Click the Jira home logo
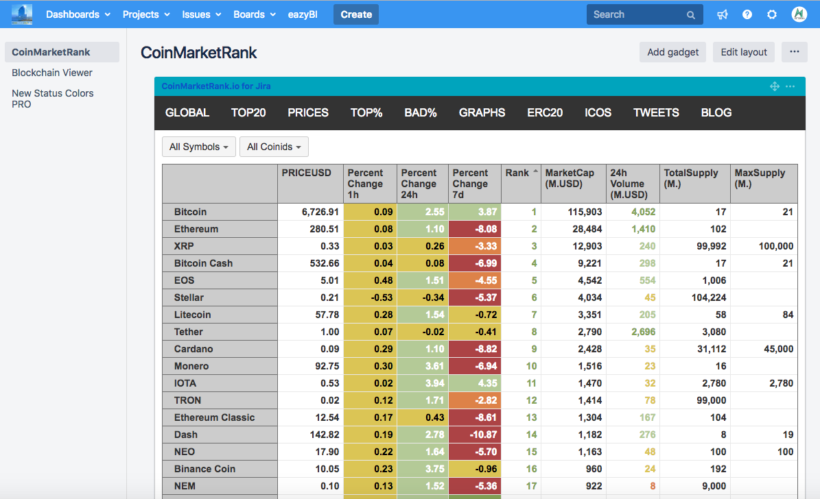 pyautogui.click(x=21, y=14)
